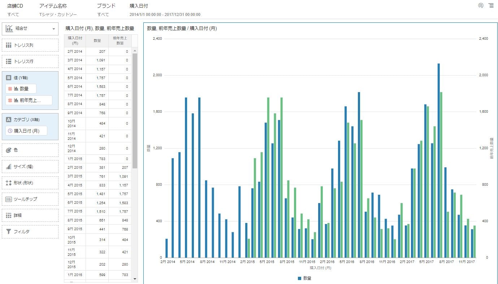Click the data refresh icon at top right

[481, 5]
